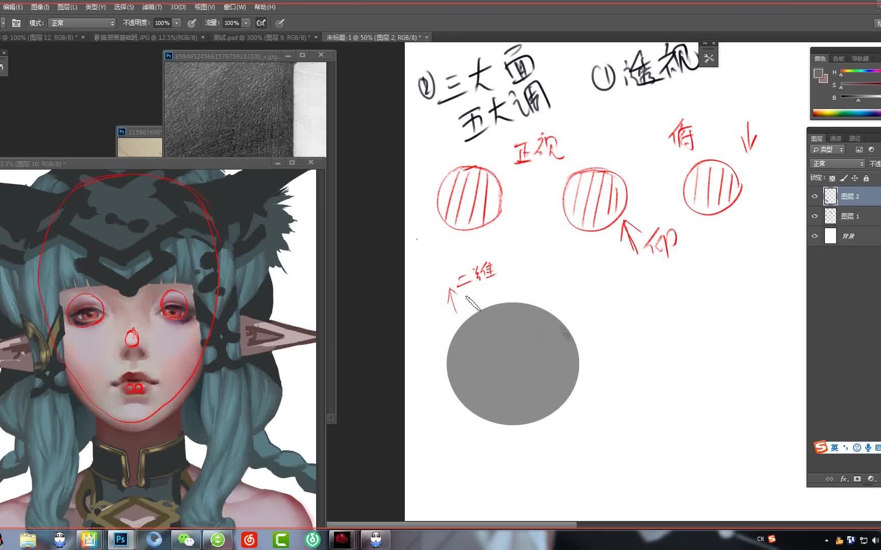Open the collapsed tools panel icon
The image size is (881, 550).
point(709,58)
